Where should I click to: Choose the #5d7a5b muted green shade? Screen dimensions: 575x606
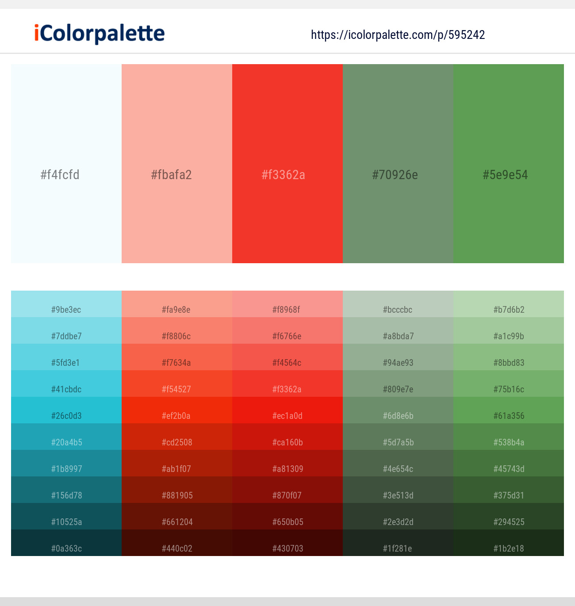[x=398, y=437]
